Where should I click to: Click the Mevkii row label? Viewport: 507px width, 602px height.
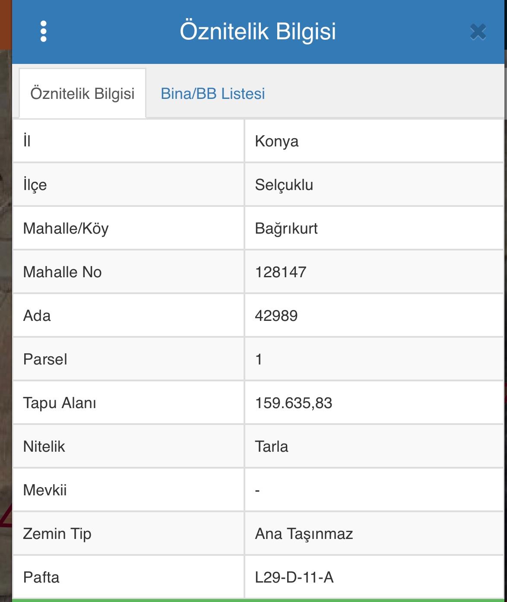click(45, 490)
